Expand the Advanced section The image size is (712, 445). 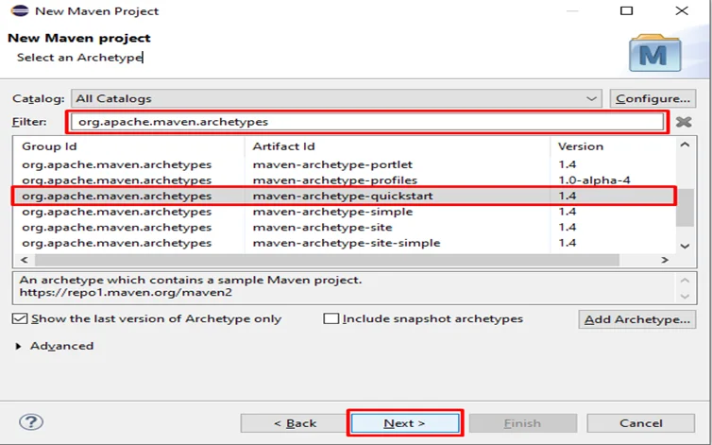18,346
